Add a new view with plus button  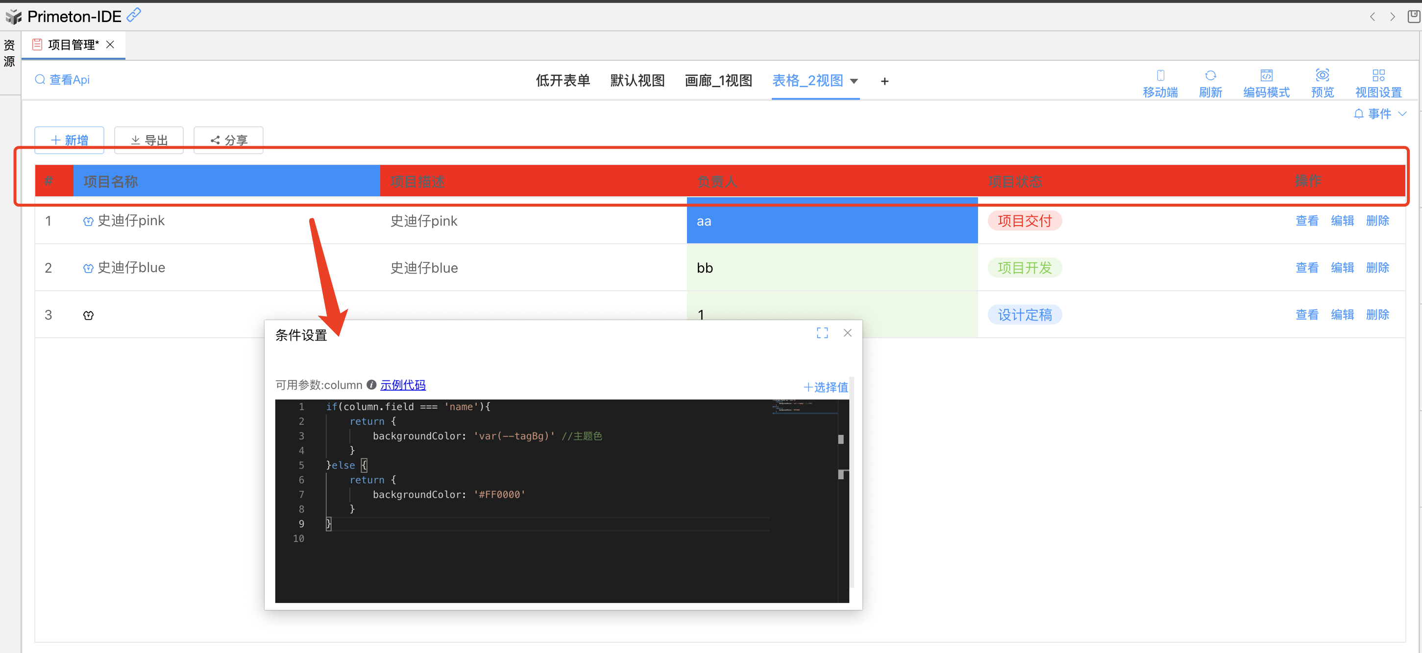click(x=884, y=81)
